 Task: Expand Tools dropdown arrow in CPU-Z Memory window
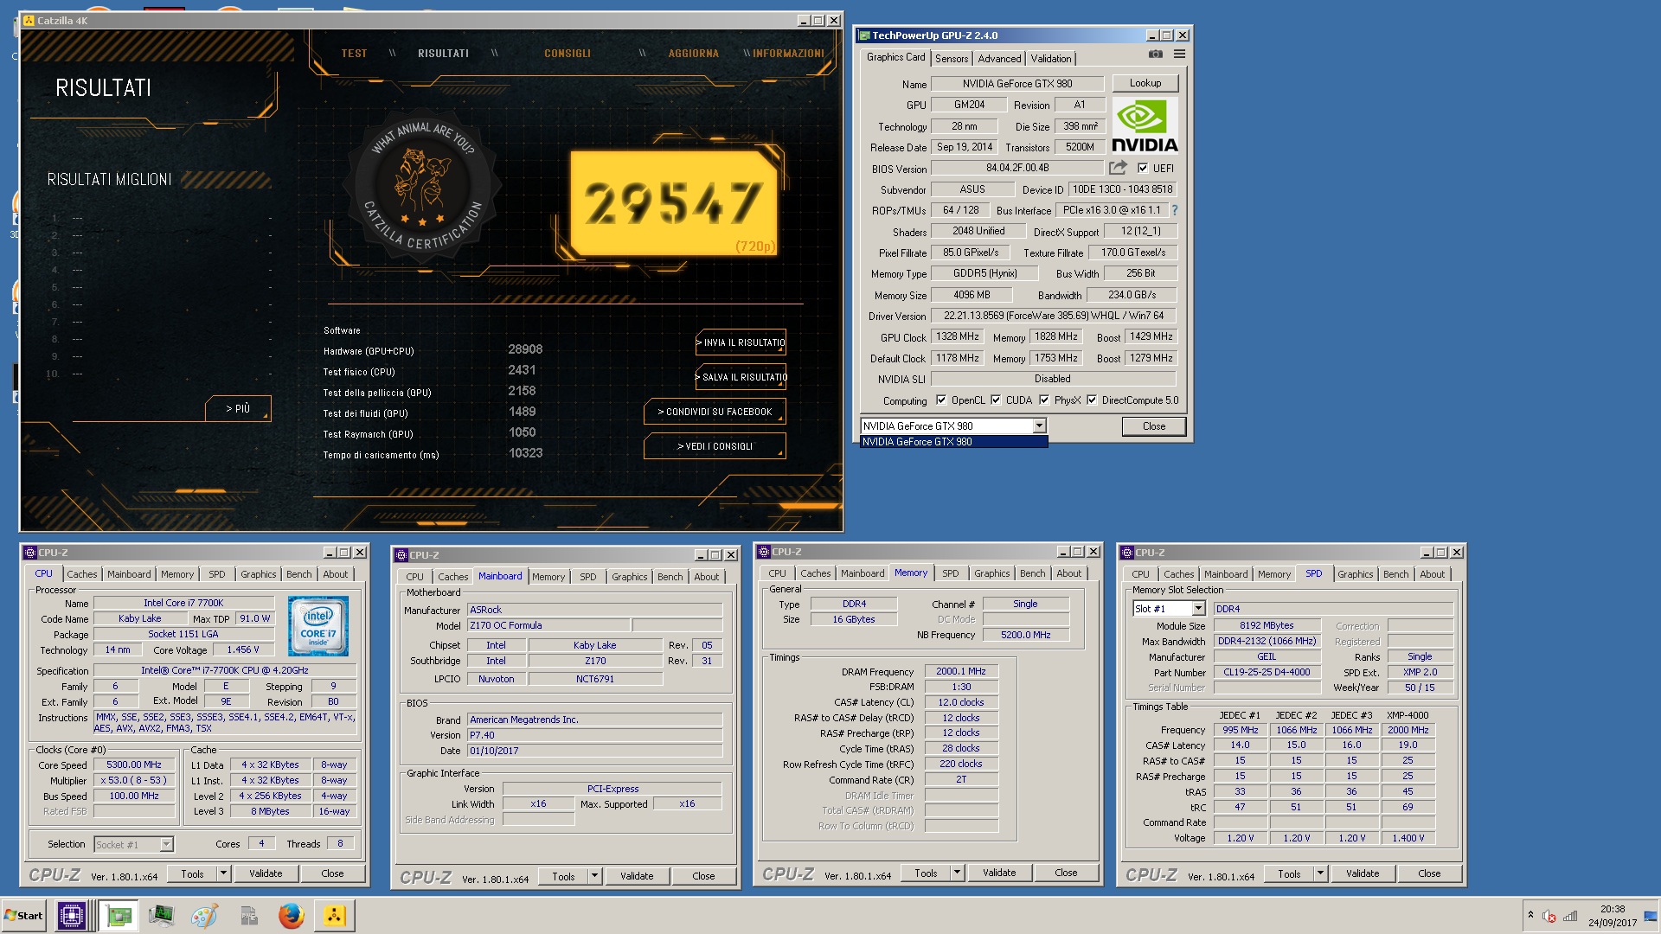coord(957,873)
